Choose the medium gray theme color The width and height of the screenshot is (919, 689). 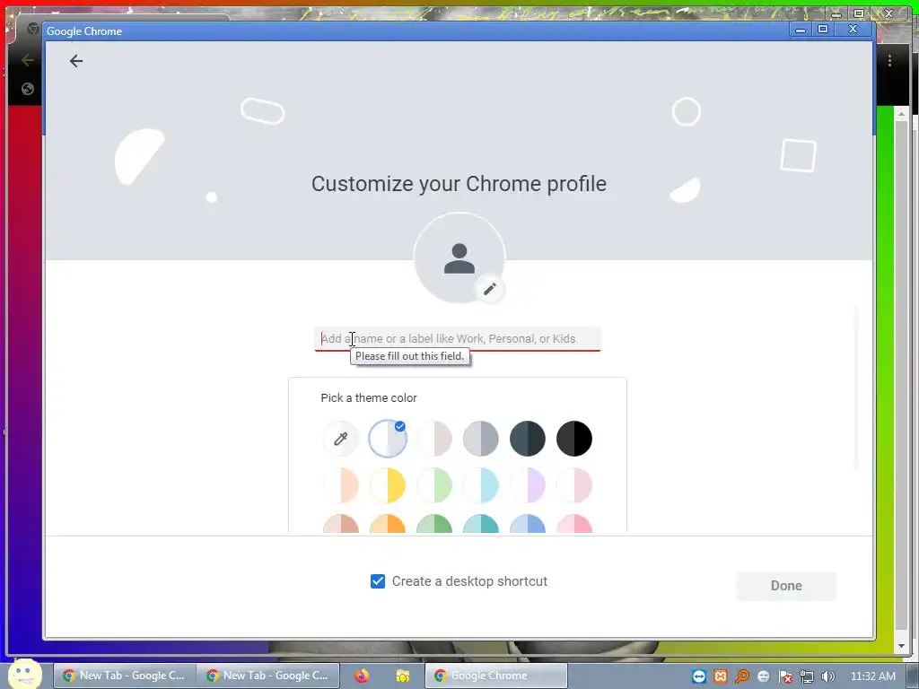[481, 438]
